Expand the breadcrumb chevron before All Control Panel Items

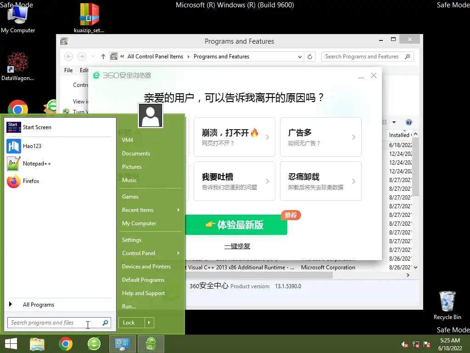122,57
